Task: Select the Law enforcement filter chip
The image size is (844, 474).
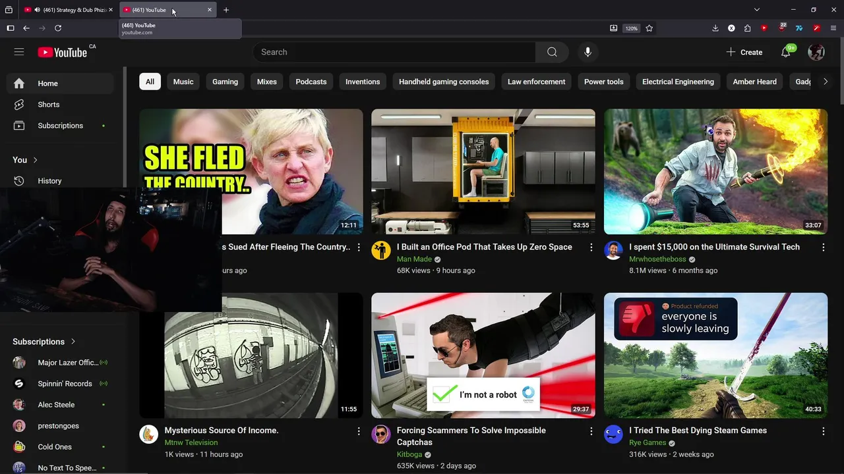Action: [x=536, y=82]
